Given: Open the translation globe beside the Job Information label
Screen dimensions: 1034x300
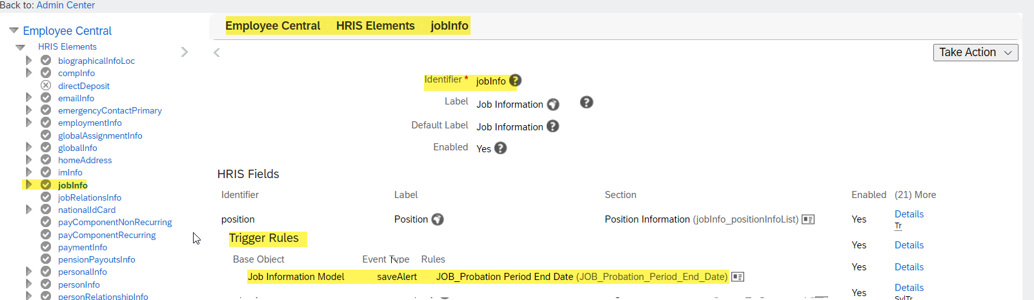Looking at the screenshot, I should click(x=553, y=105).
